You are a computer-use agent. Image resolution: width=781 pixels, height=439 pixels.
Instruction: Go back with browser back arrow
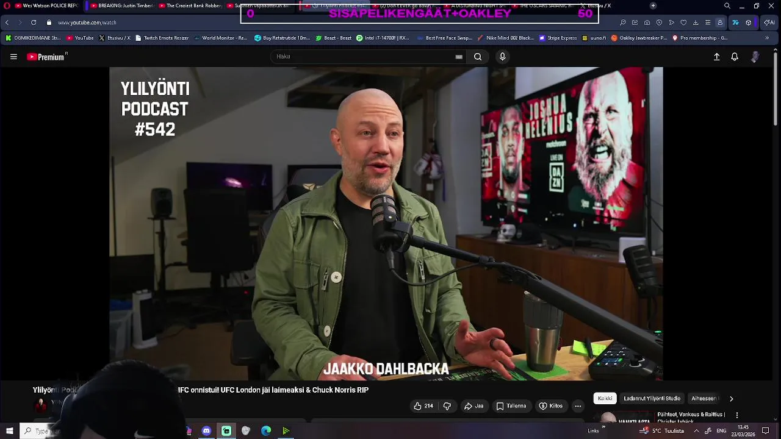[7, 23]
